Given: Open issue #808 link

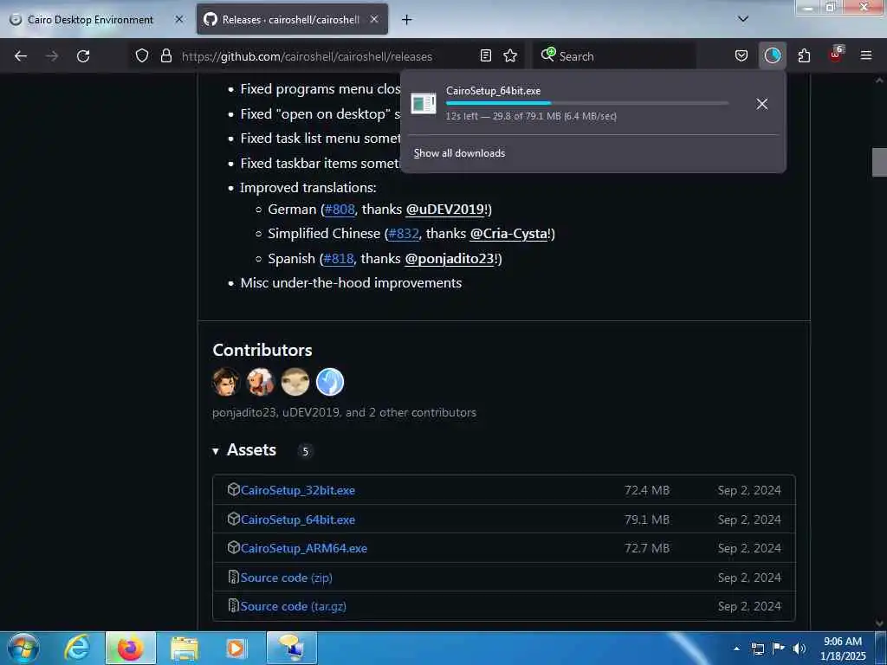Looking at the screenshot, I should tap(340, 210).
